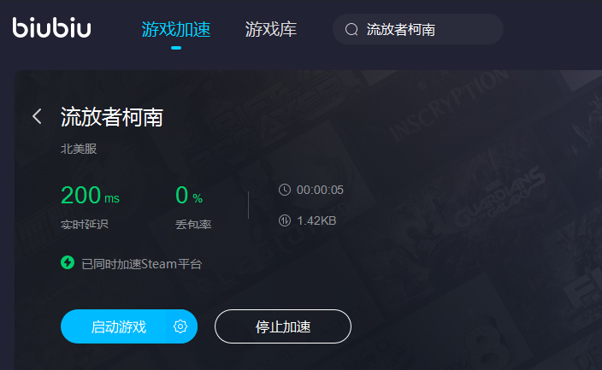Open the 游戏库 tab
The image size is (602, 370).
tap(271, 30)
